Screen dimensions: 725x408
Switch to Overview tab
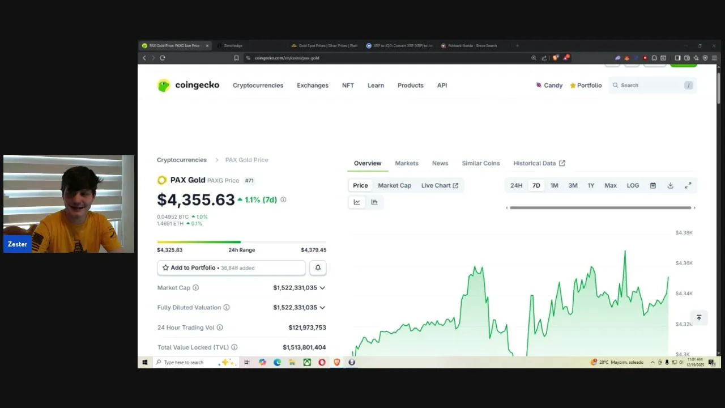(368, 163)
